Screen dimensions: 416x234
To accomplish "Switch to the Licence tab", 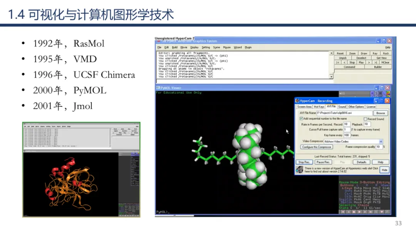I will pos(371,107).
